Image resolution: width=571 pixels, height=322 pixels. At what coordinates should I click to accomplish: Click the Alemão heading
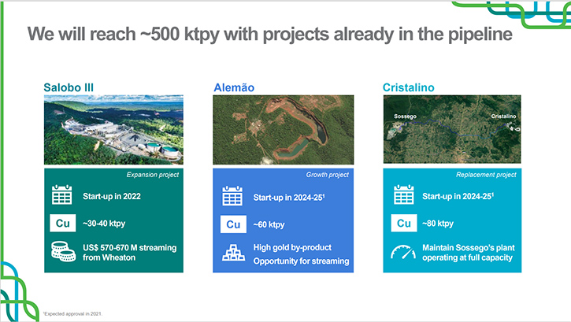(x=234, y=87)
